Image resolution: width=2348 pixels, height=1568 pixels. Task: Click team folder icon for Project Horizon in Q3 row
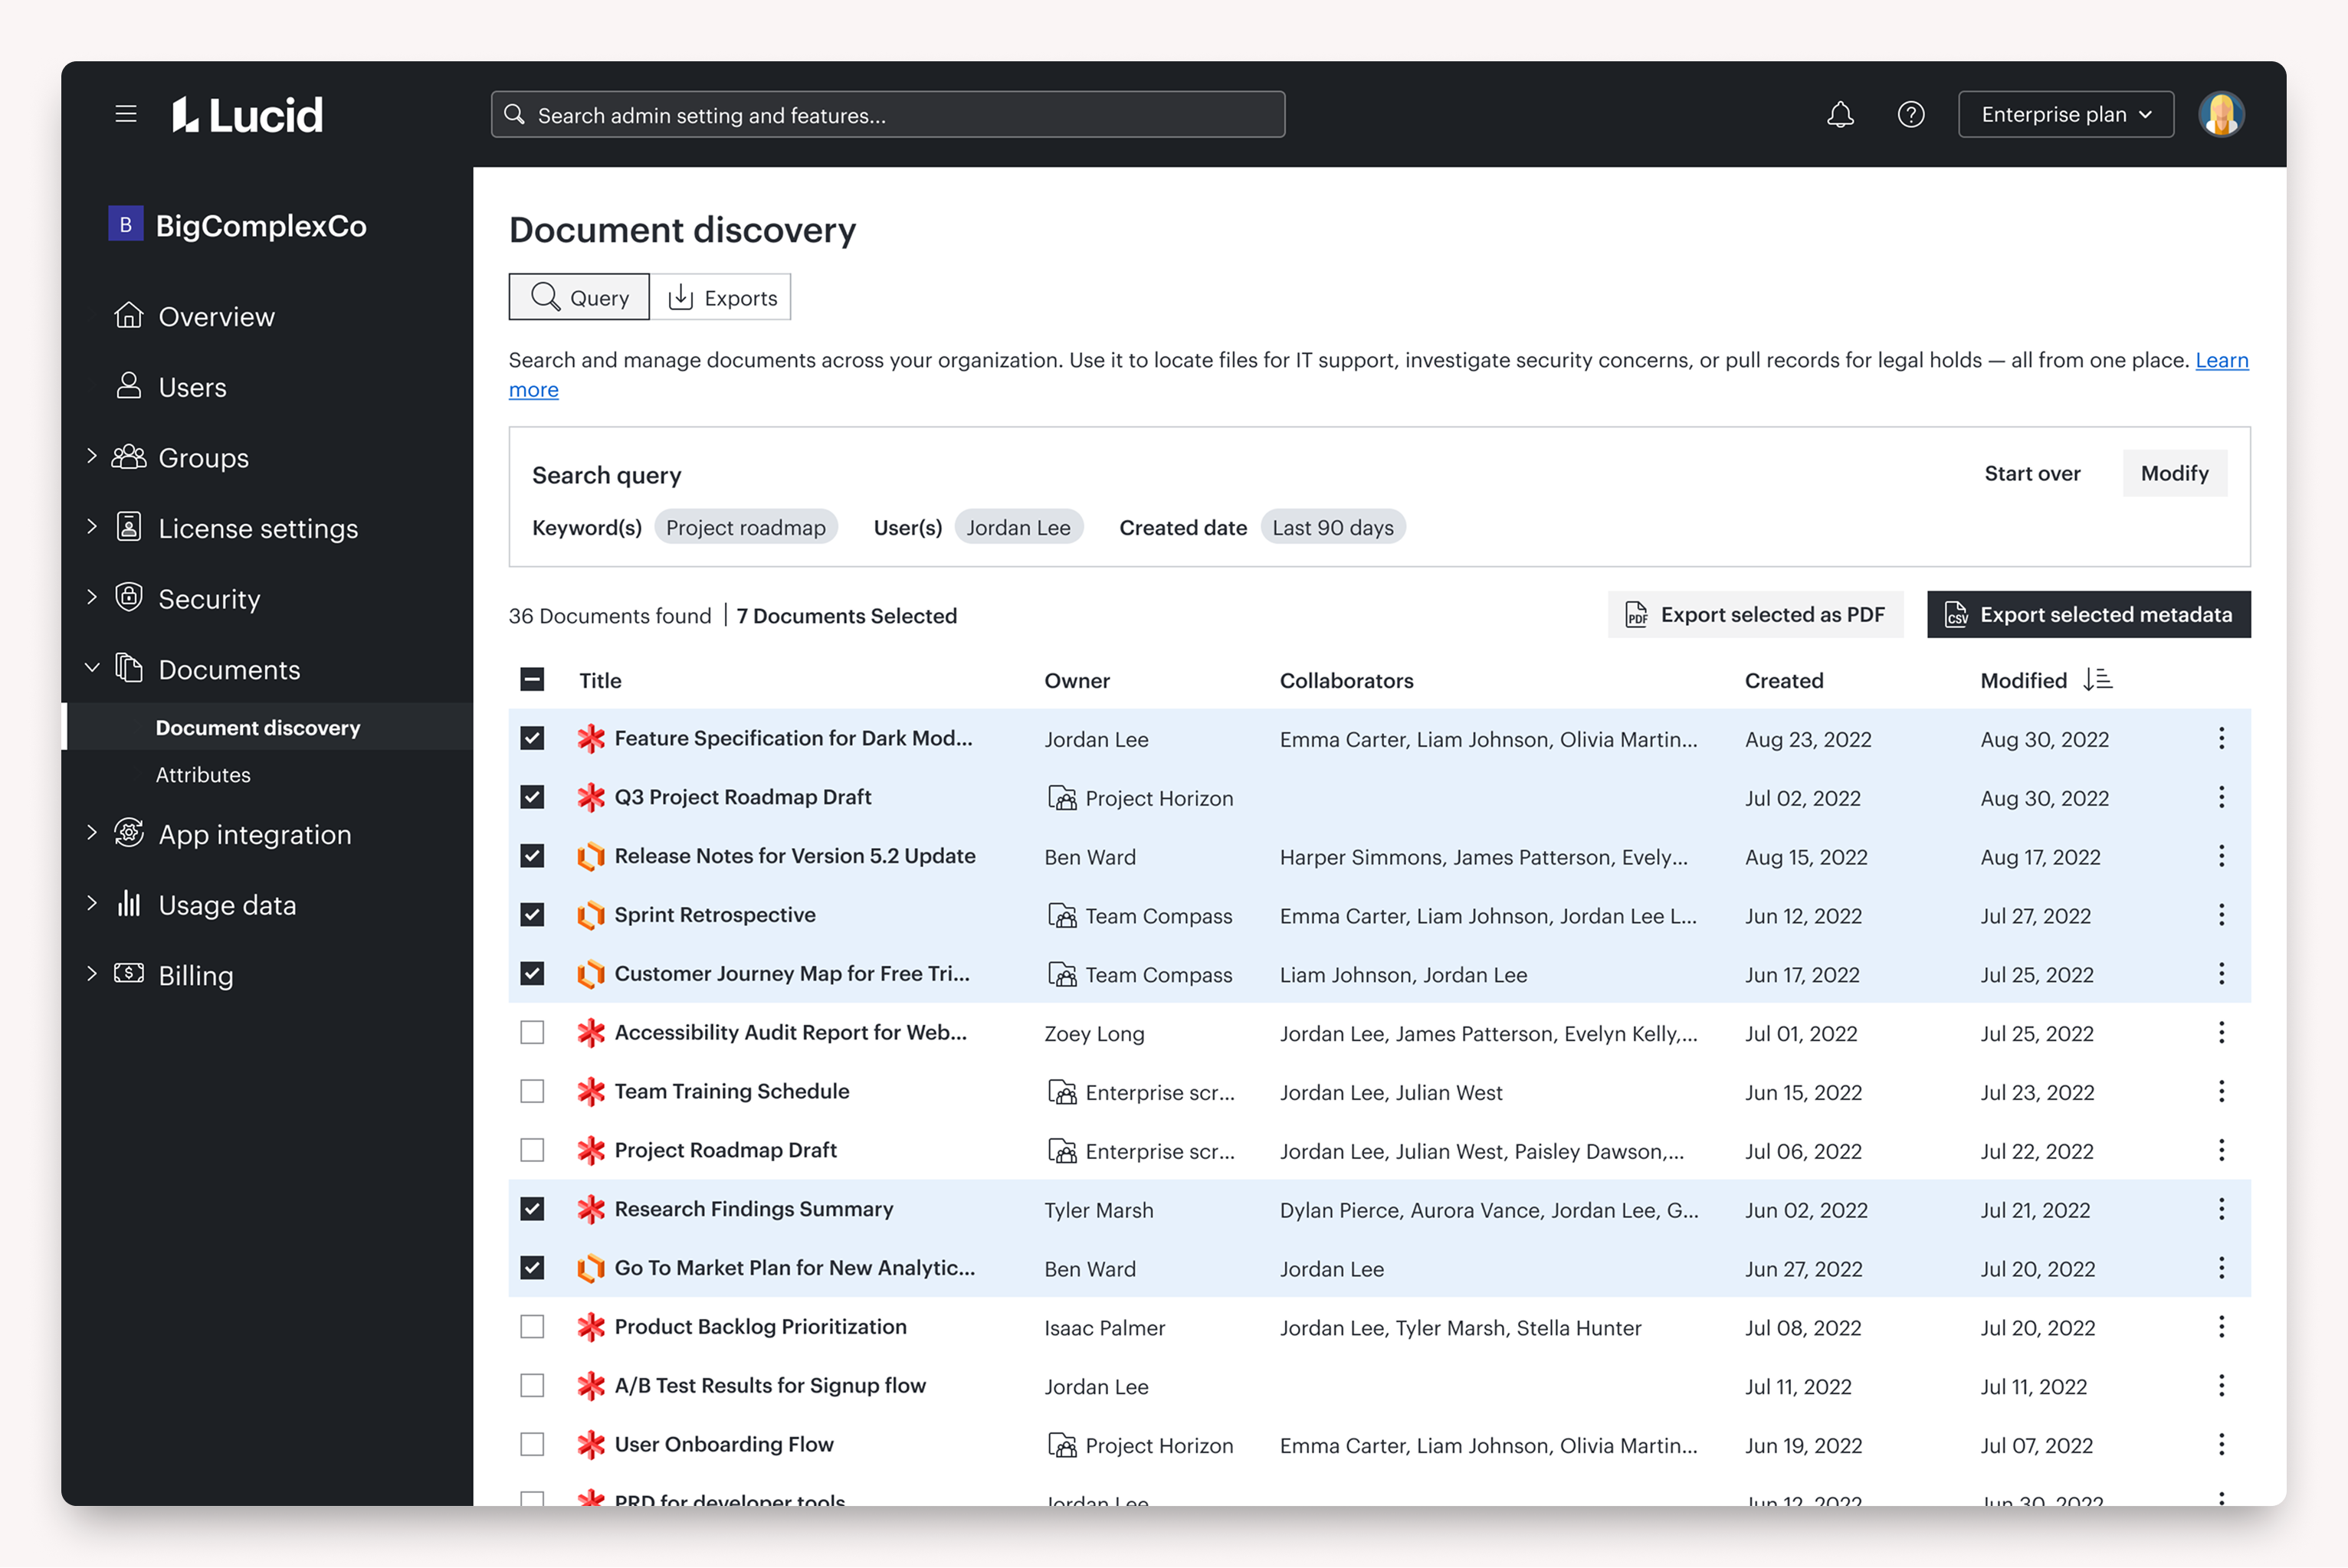1061,798
